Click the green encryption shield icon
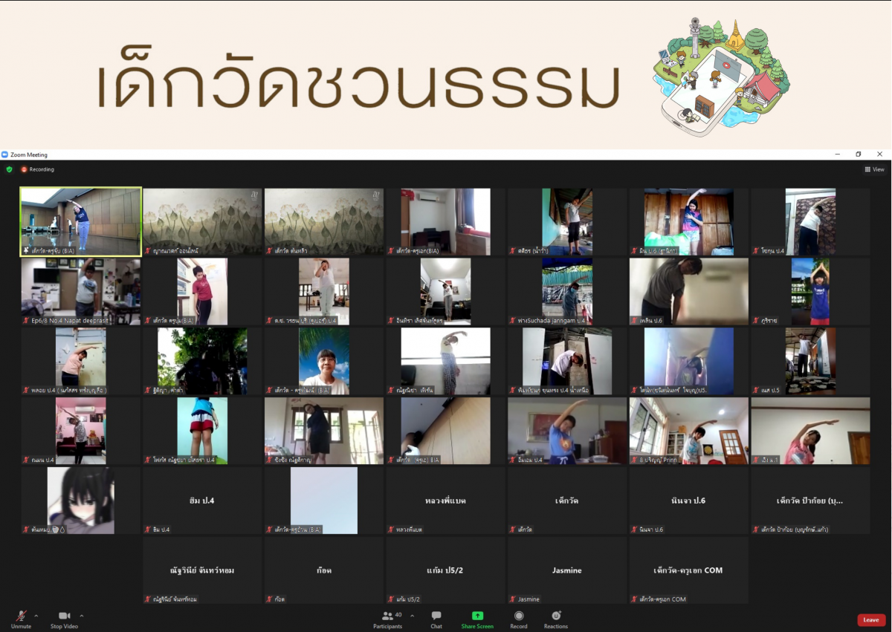The width and height of the screenshot is (892, 632). 9,169
